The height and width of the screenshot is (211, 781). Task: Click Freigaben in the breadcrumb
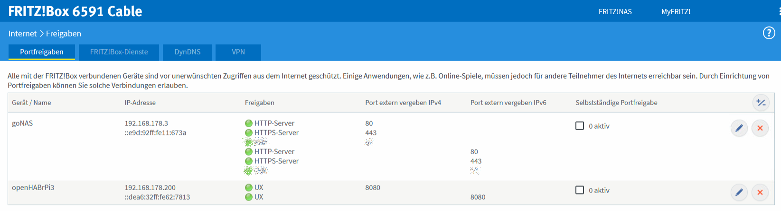click(x=64, y=34)
